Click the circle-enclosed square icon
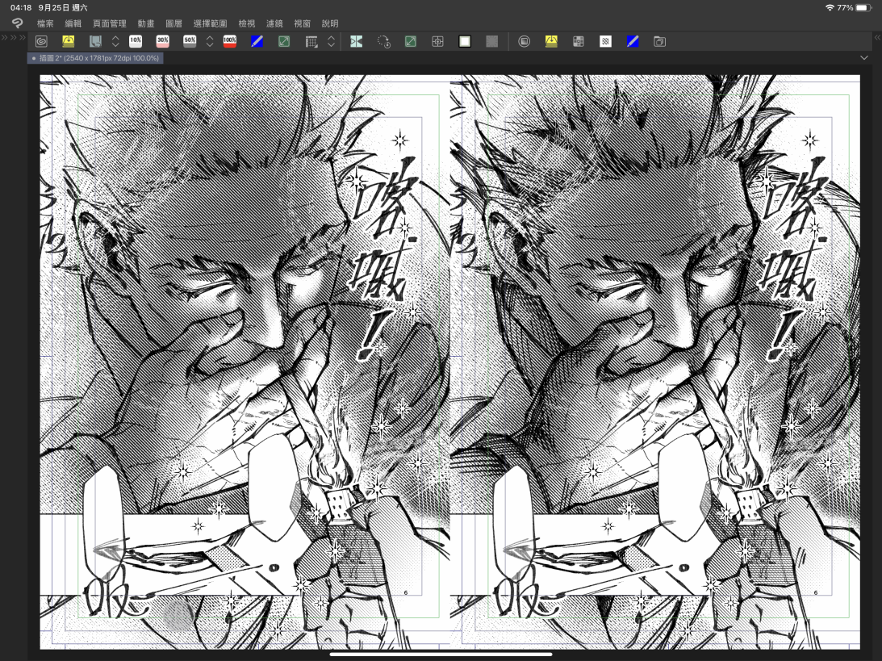The height and width of the screenshot is (661, 882). [x=525, y=42]
